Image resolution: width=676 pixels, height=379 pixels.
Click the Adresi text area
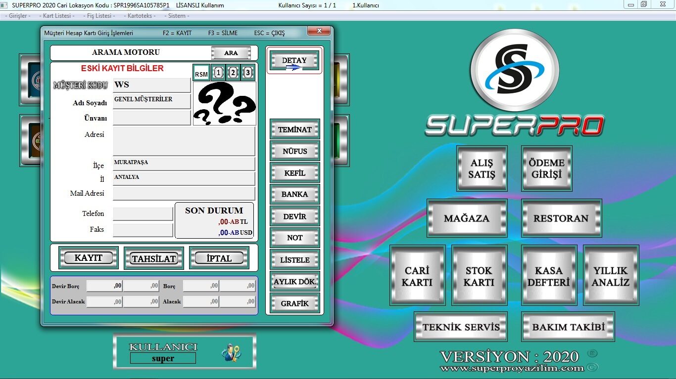coord(184,141)
